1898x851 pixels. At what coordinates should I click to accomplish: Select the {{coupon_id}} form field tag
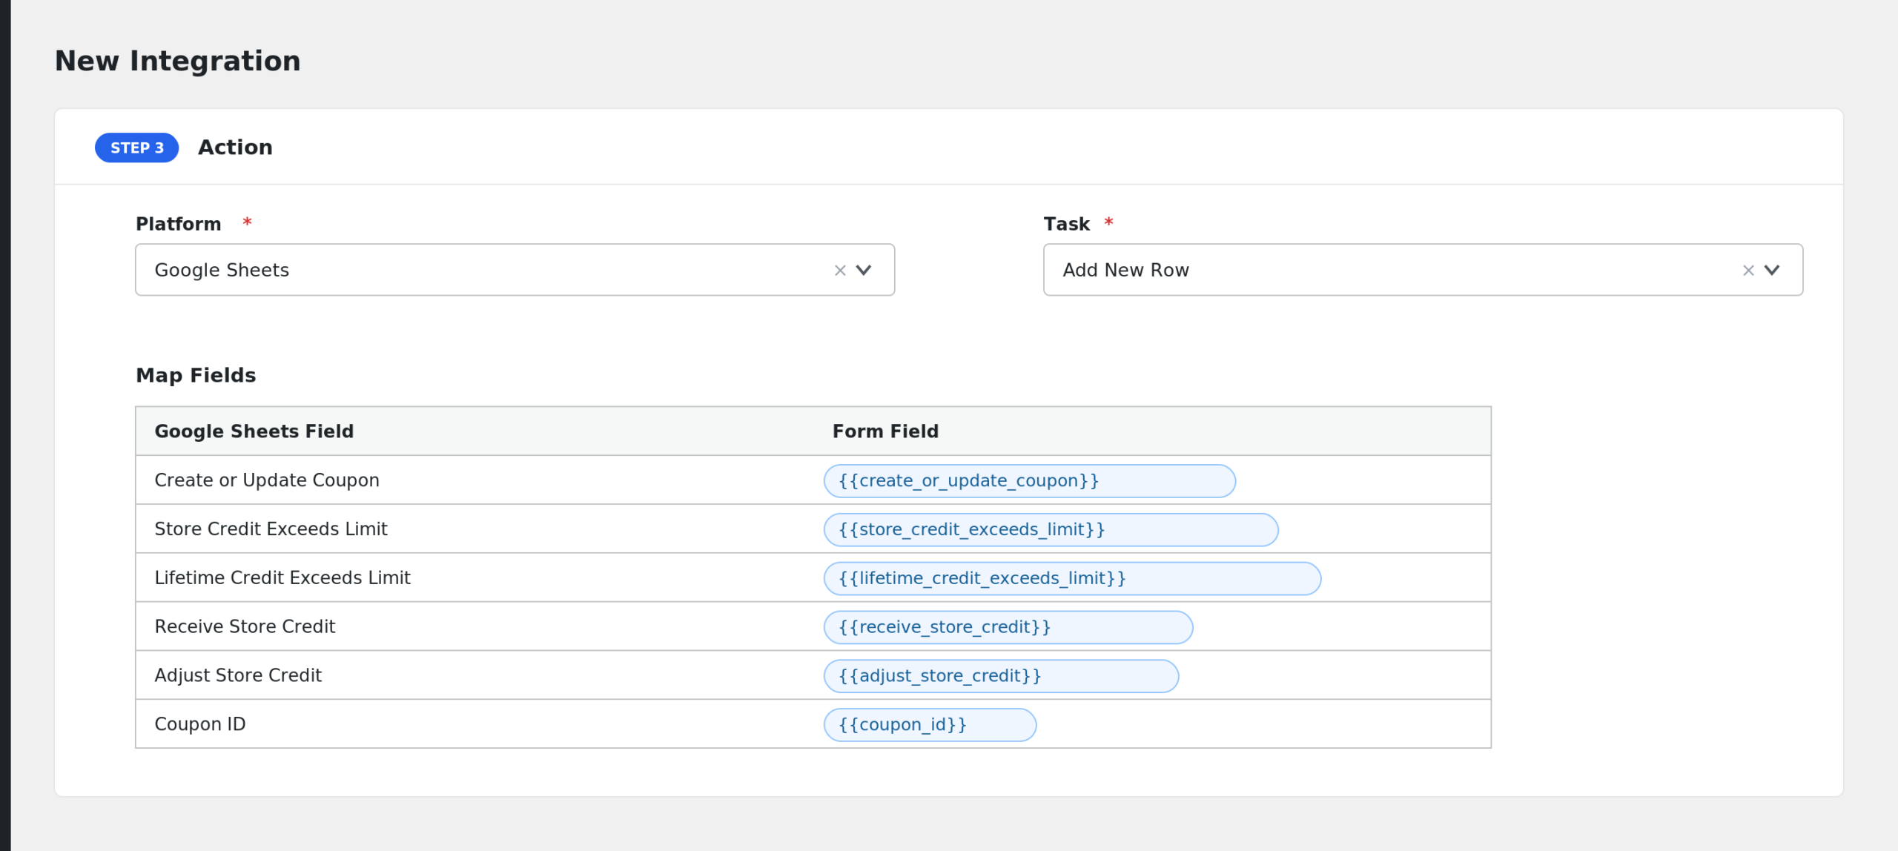point(930,726)
